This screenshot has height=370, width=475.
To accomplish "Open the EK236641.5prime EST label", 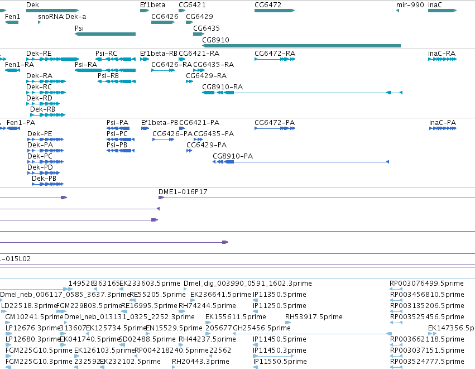I will point(220,295).
